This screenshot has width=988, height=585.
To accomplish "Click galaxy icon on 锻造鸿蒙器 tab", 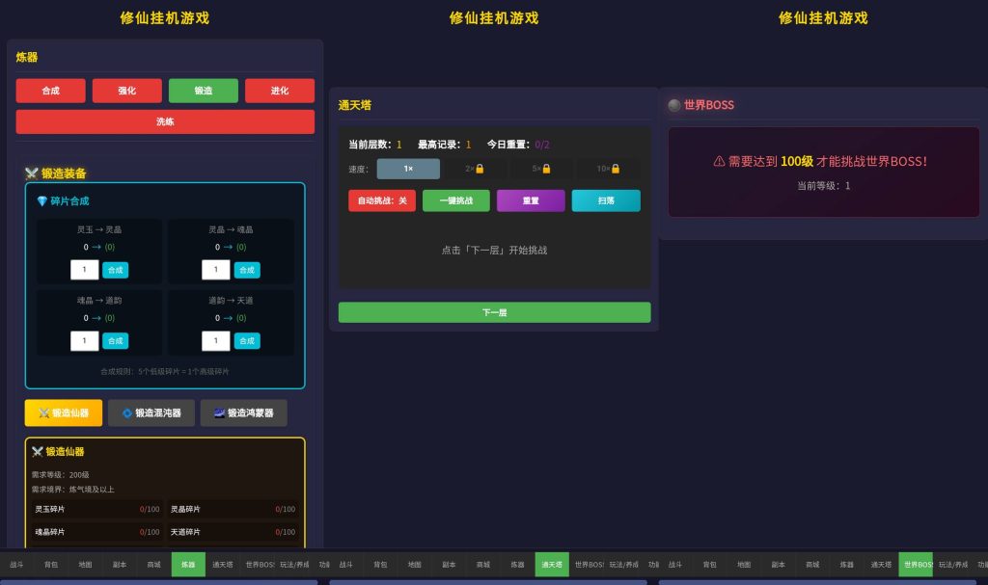I will coord(219,413).
